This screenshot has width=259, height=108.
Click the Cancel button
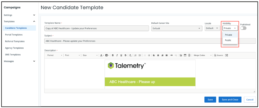(x=250, y=99)
